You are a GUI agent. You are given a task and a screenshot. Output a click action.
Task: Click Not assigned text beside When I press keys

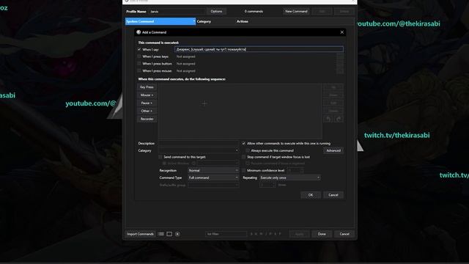[185, 56]
